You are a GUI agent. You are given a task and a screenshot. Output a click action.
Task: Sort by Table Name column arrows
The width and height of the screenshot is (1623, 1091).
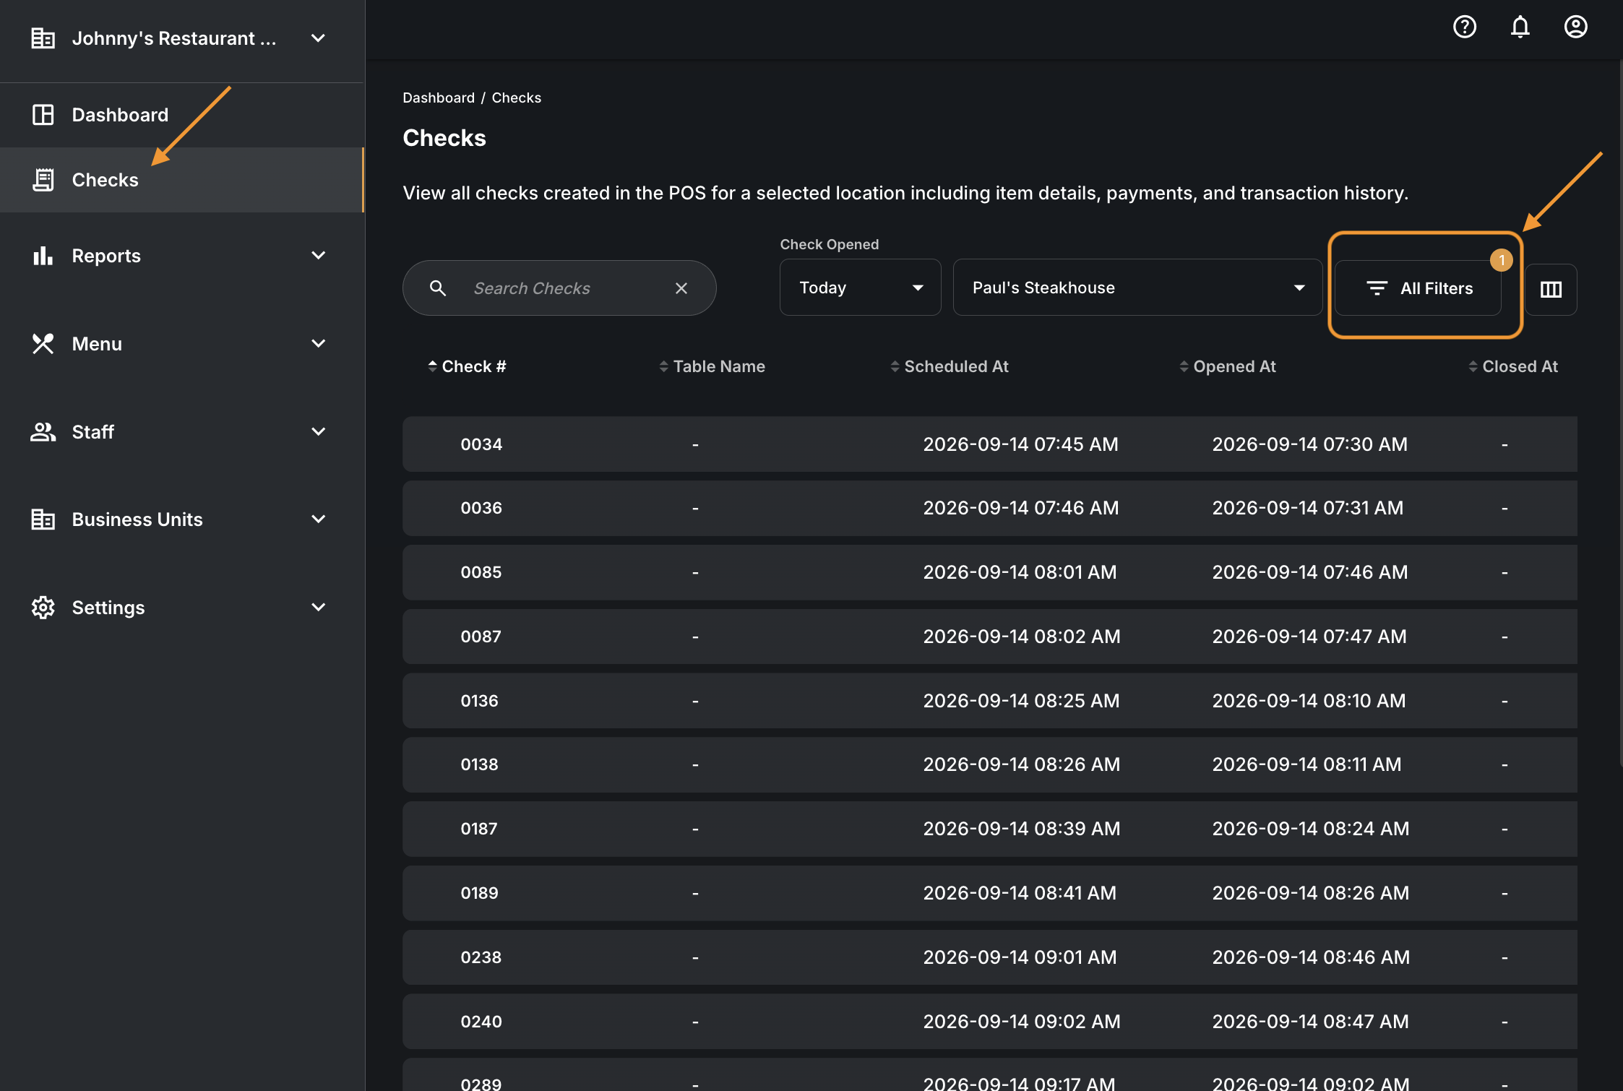[663, 366]
